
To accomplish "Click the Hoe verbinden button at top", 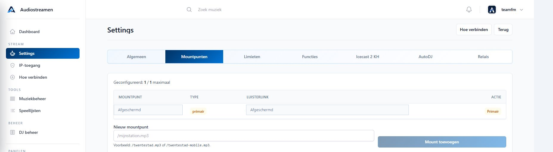I will tap(474, 30).
